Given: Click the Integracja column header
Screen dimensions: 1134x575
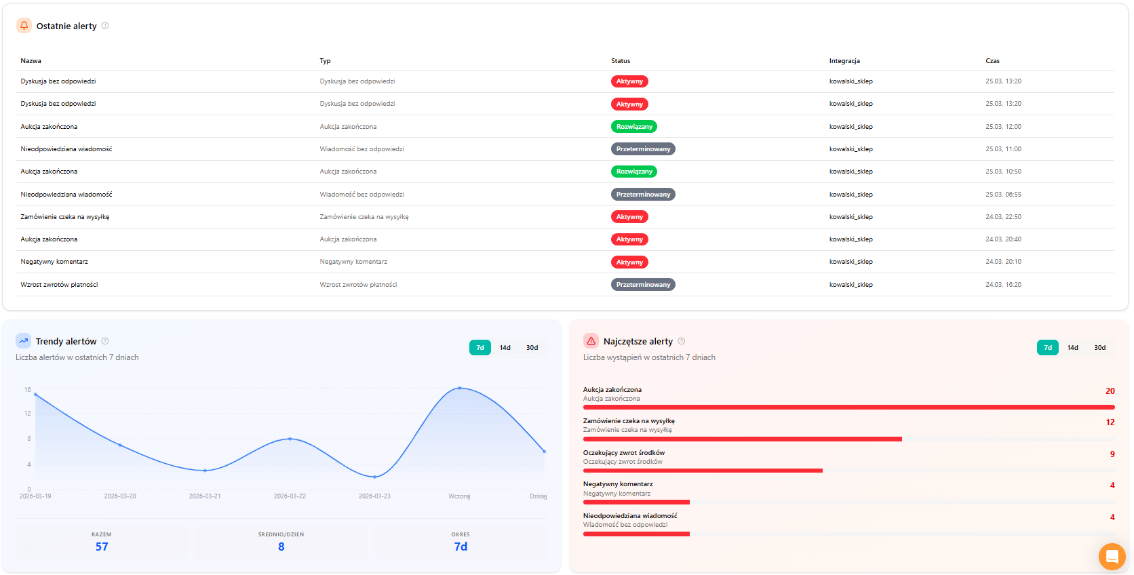Looking at the screenshot, I should [844, 61].
